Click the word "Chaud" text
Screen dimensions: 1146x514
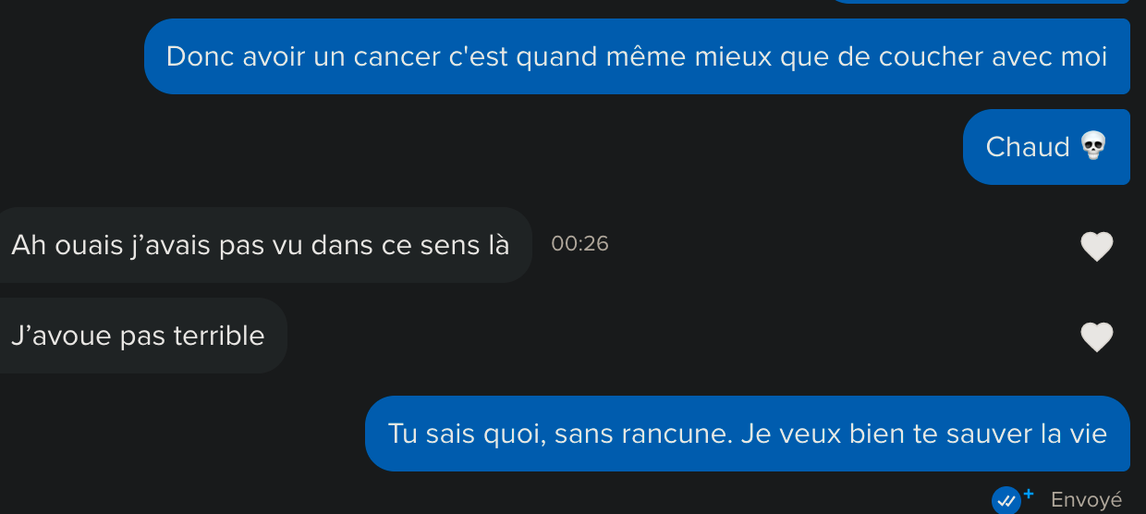point(1028,147)
